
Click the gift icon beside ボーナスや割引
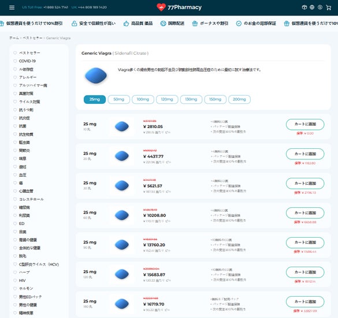point(195,24)
